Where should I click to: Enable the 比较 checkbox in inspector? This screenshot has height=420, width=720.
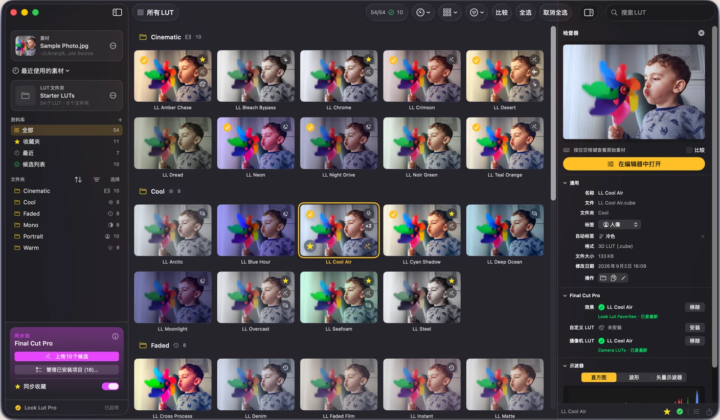tap(689, 150)
